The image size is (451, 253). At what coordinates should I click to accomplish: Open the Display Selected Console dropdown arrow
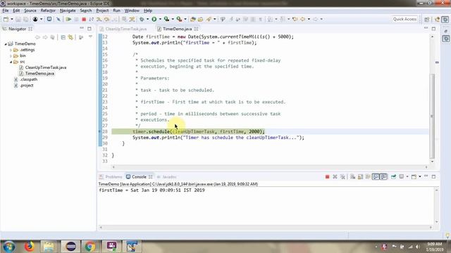(x=407, y=176)
